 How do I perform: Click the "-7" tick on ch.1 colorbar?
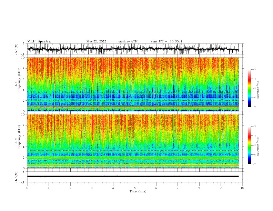tap(254, 107)
